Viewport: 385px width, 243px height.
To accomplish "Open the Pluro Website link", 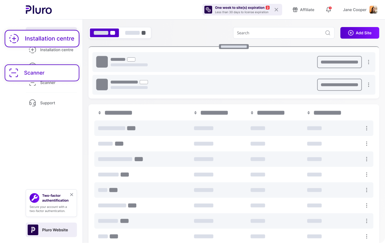I will [x=51, y=230].
